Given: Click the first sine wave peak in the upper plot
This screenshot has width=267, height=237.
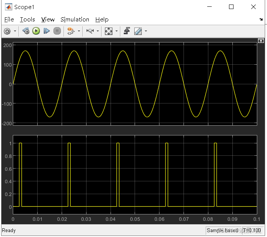Looking at the screenshot, I should 25,51.
